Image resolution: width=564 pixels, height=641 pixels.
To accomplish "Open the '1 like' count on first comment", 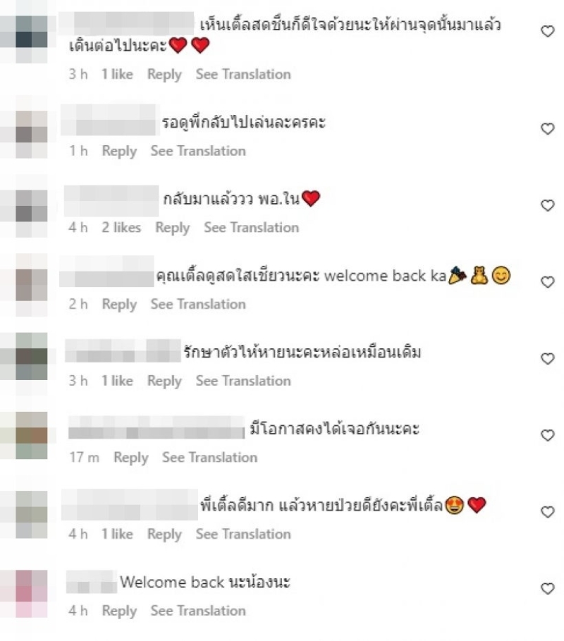I will (117, 74).
